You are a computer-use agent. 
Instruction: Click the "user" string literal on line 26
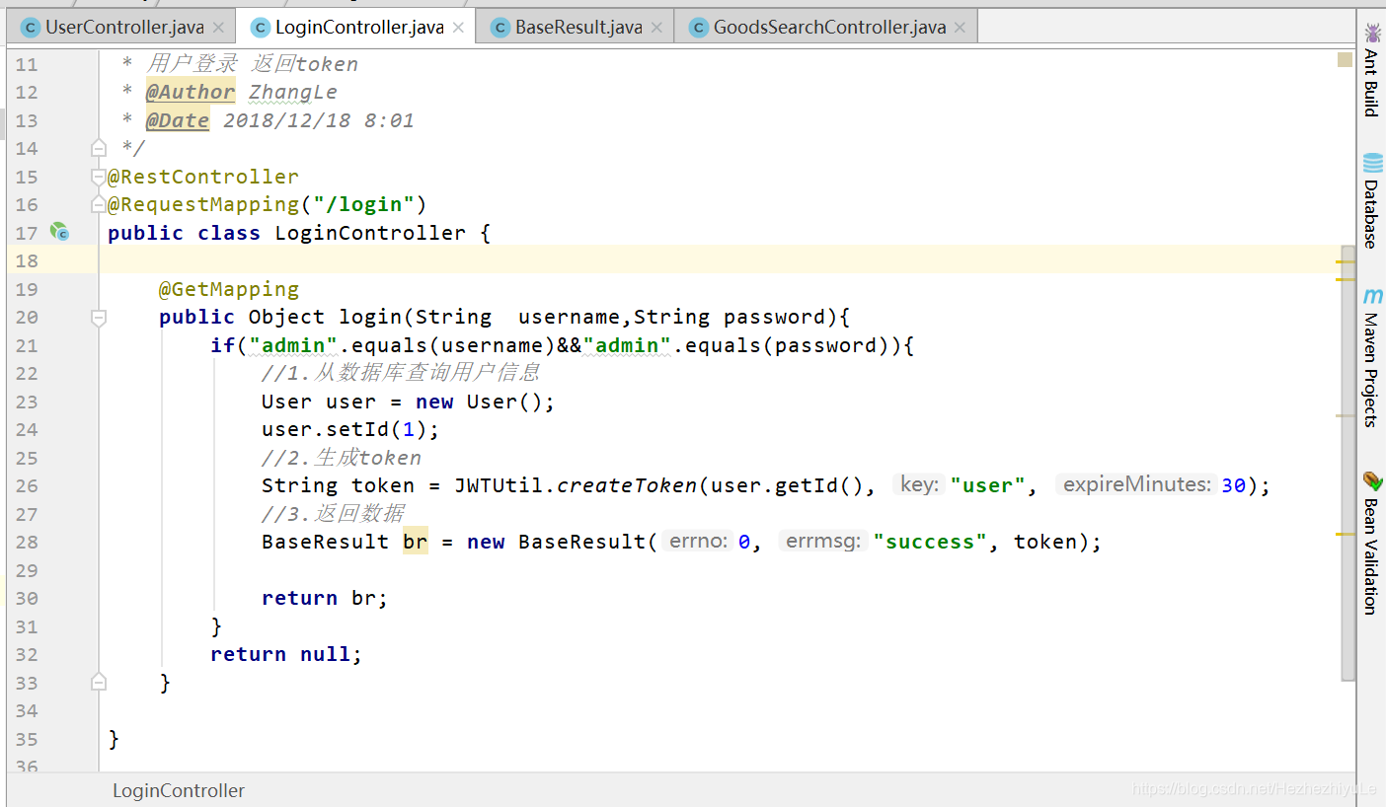click(988, 485)
